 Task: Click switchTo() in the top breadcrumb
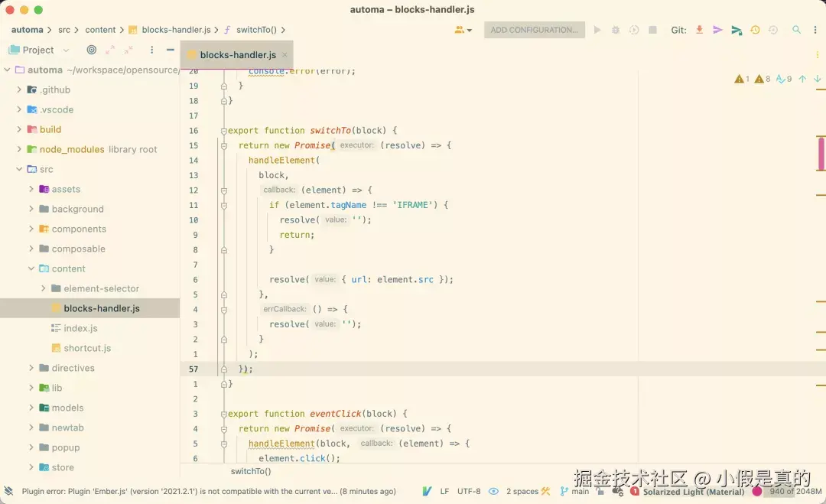tap(256, 30)
